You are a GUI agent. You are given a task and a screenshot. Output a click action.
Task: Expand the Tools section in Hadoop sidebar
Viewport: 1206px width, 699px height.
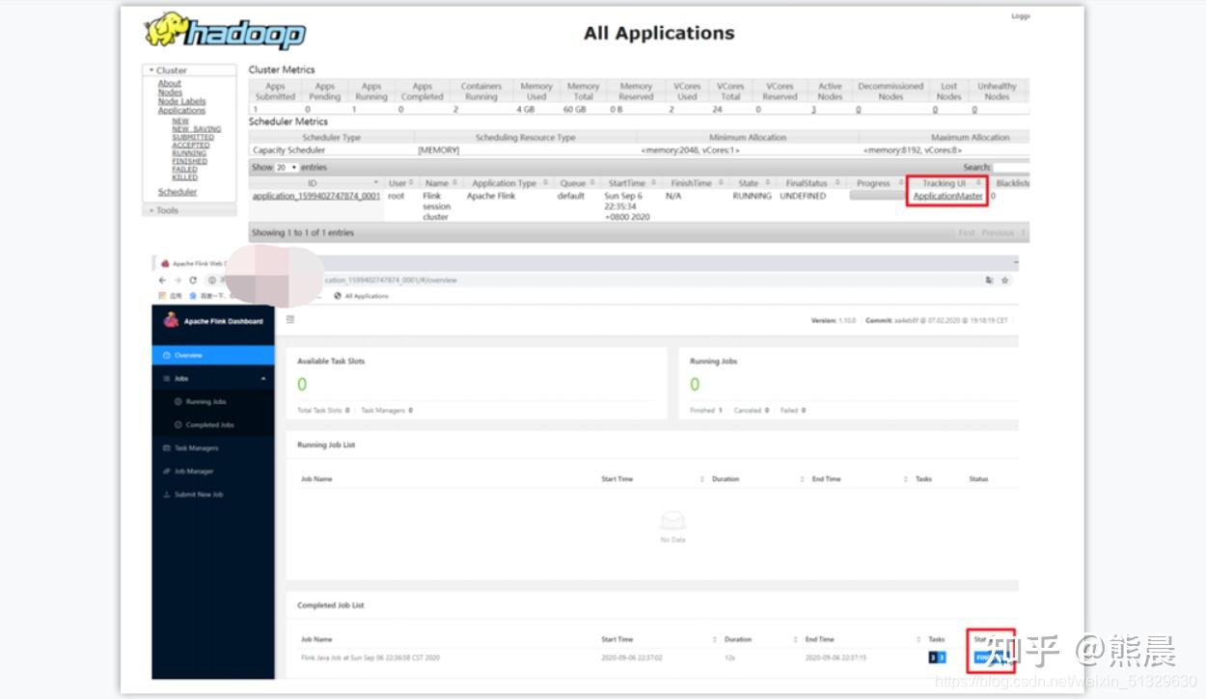(189, 210)
